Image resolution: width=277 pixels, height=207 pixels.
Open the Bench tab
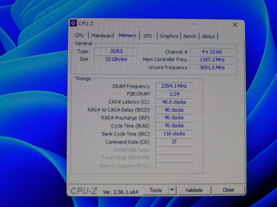[190, 36]
